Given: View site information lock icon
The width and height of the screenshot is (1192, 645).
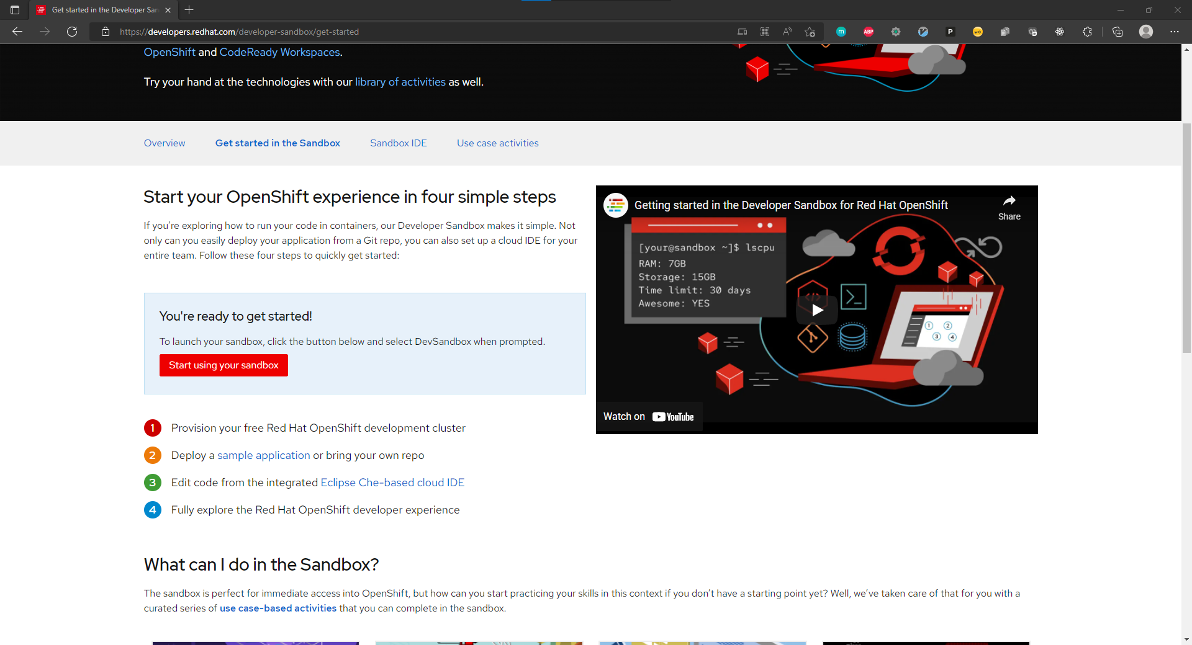Looking at the screenshot, I should tap(106, 32).
